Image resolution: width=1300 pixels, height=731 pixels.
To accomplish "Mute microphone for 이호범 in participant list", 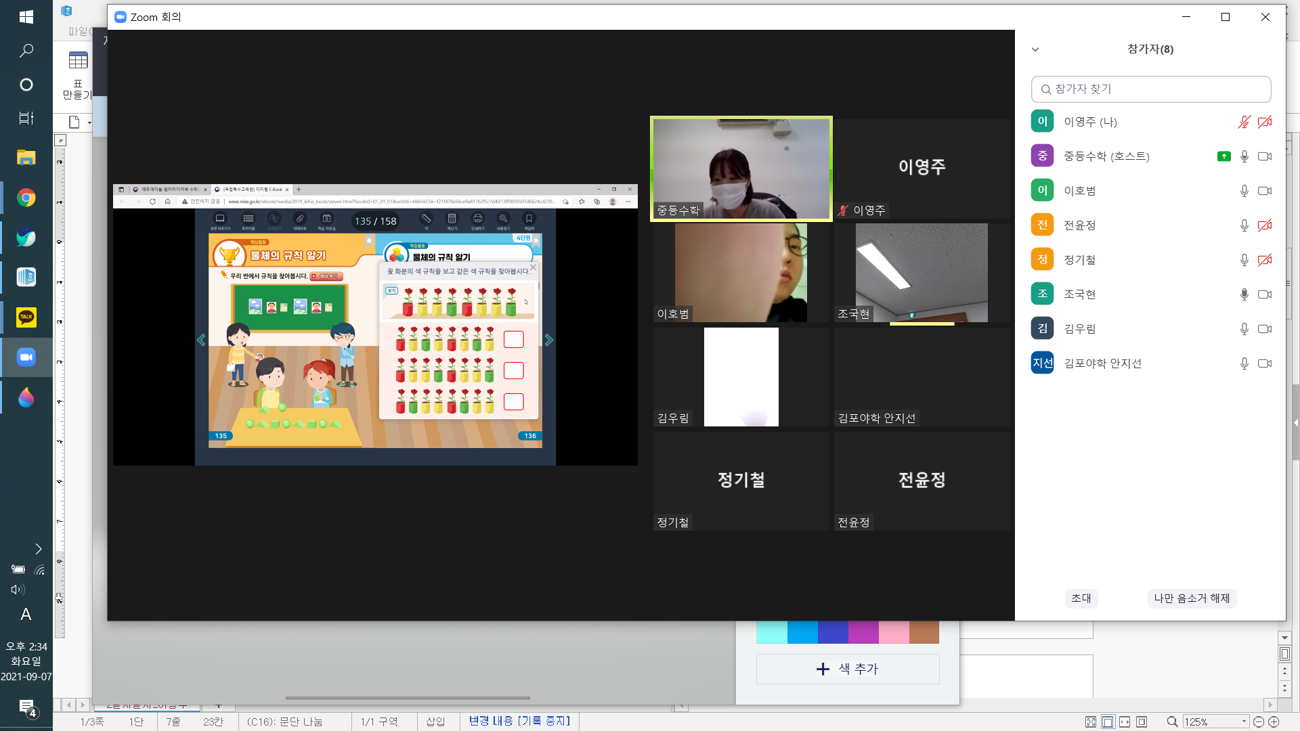I will (1244, 191).
